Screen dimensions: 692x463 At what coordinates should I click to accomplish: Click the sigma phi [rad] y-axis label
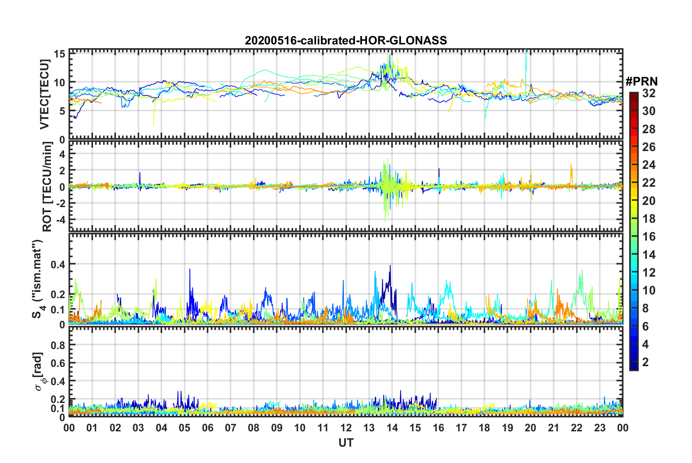pos(39,372)
